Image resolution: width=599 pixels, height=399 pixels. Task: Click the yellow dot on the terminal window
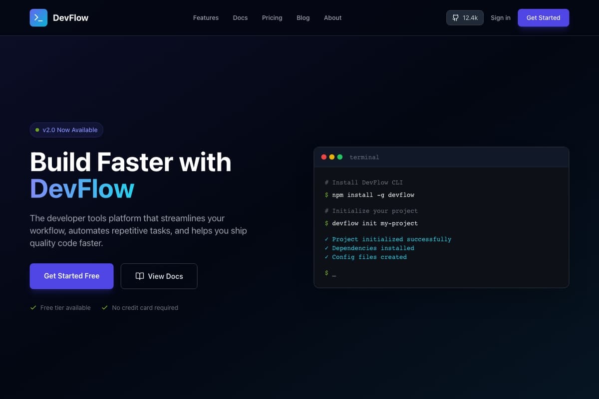[331, 157]
